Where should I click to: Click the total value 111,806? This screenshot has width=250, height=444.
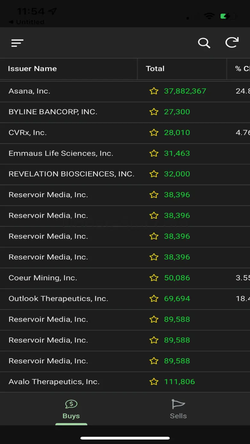tap(179, 382)
